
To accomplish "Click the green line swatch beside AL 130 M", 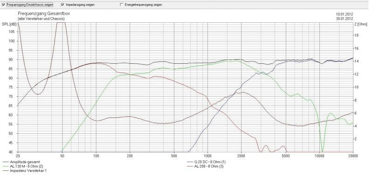I will pyautogui.click(x=5, y=166).
